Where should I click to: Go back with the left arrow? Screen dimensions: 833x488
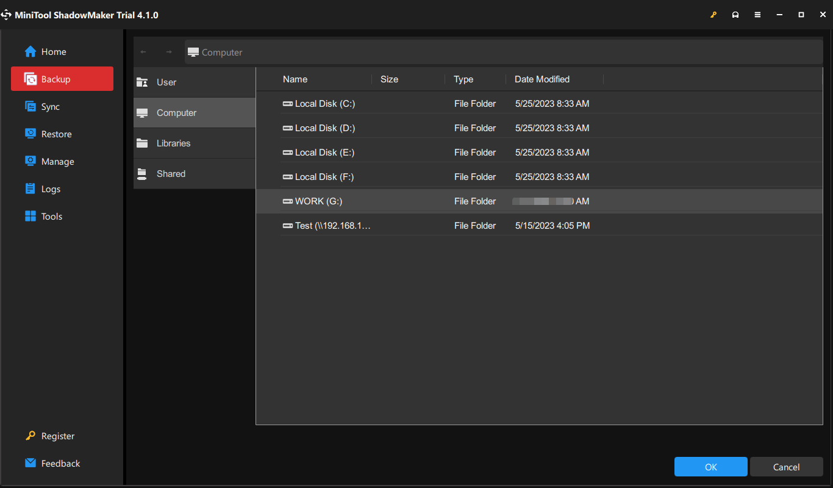tap(143, 52)
